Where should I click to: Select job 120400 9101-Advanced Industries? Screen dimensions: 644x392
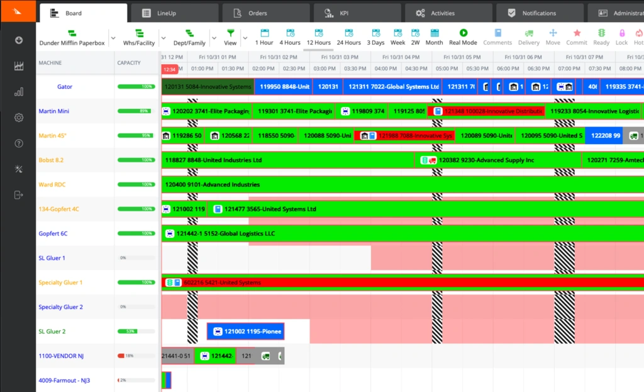tap(402, 184)
